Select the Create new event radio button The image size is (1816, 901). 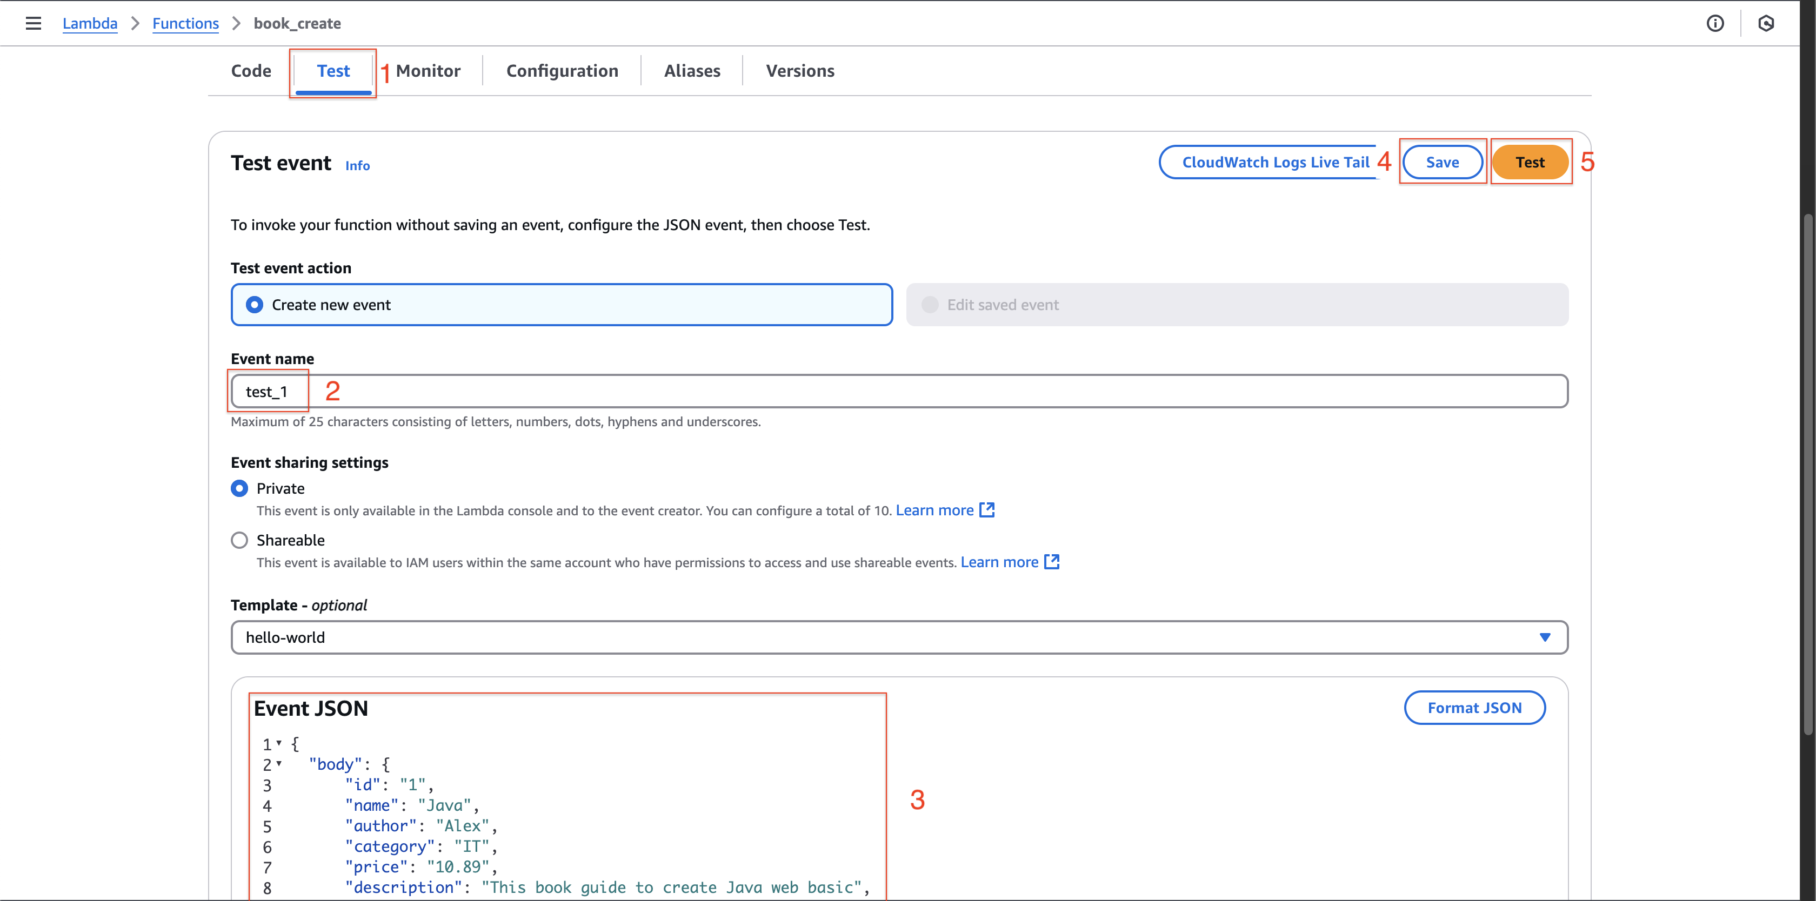(253, 304)
